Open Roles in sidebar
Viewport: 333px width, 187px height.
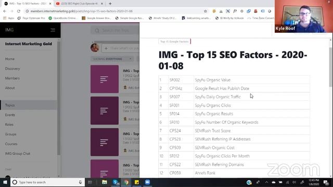tap(9, 125)
